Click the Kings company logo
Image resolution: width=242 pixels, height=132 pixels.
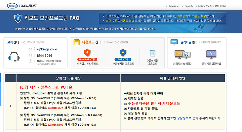tap(12, 6)
